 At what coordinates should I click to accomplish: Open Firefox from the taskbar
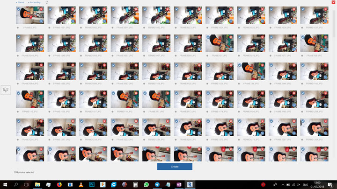point(59,184)
